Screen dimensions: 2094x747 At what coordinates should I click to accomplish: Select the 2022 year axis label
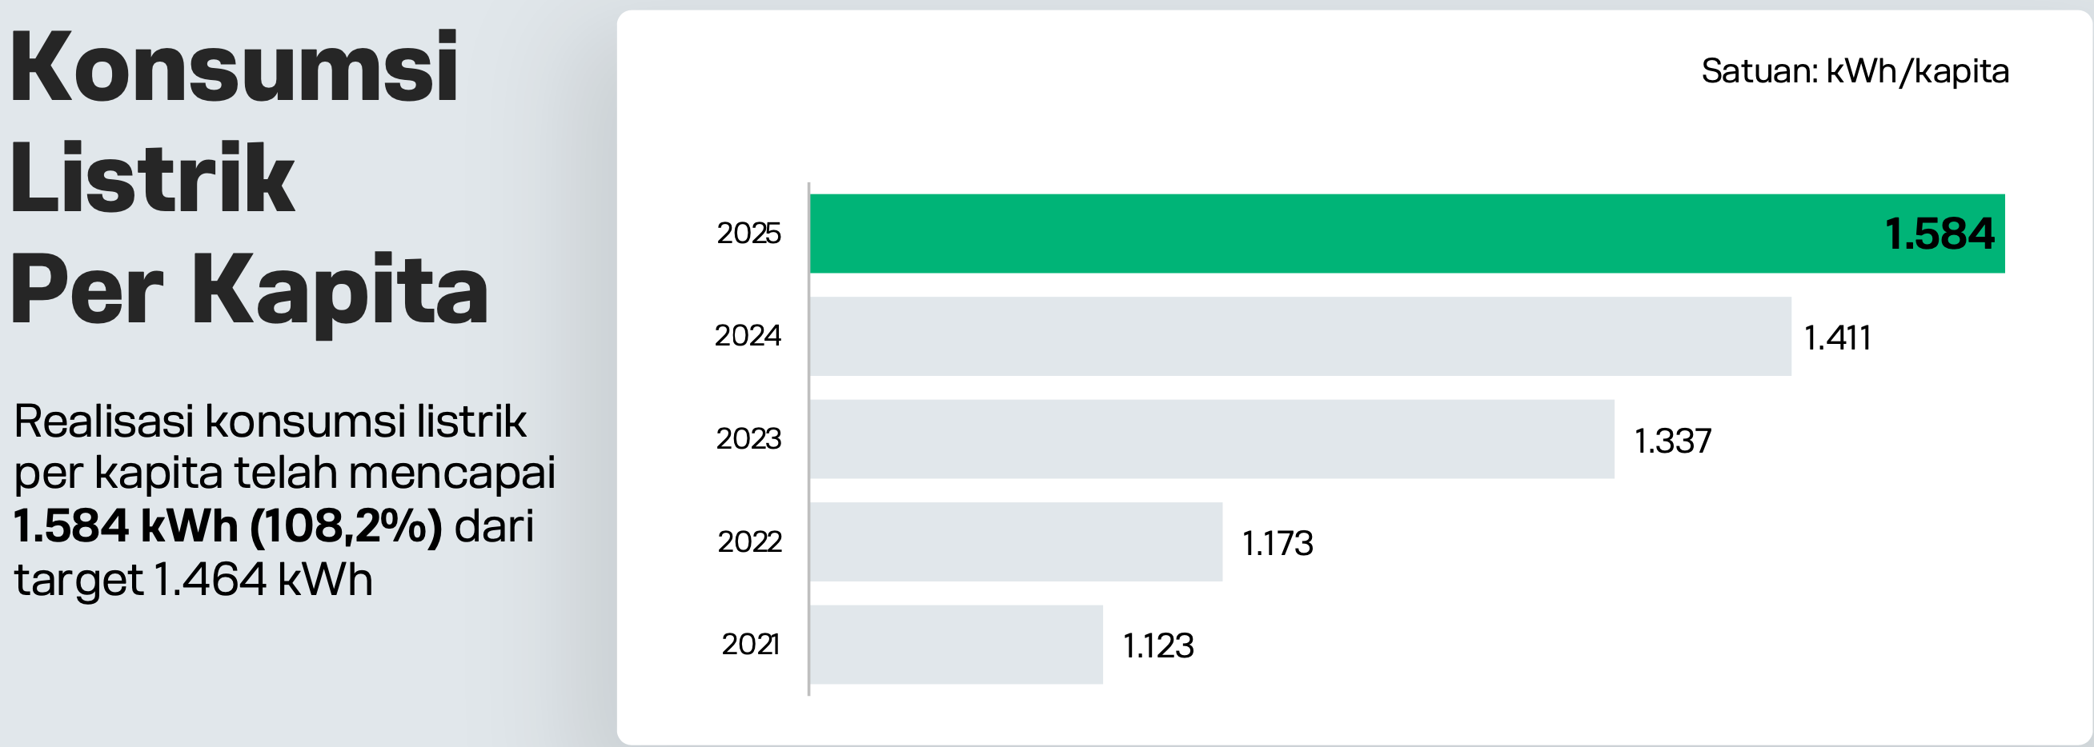pyautogui.click(x=749, y=541)
